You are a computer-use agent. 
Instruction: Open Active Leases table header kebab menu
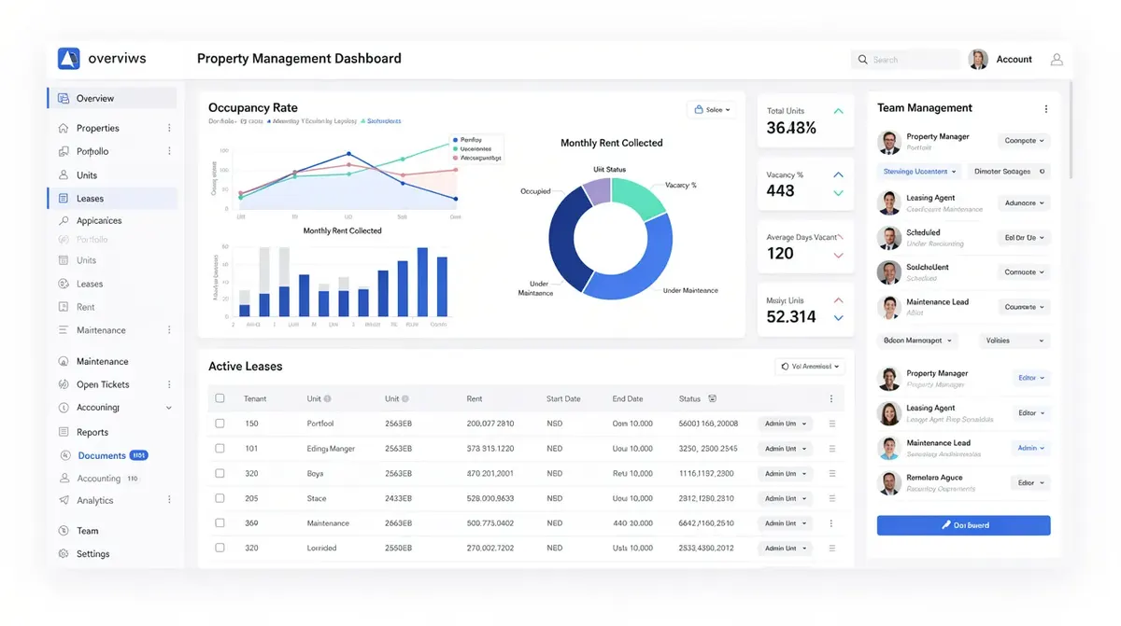(831, 398)
